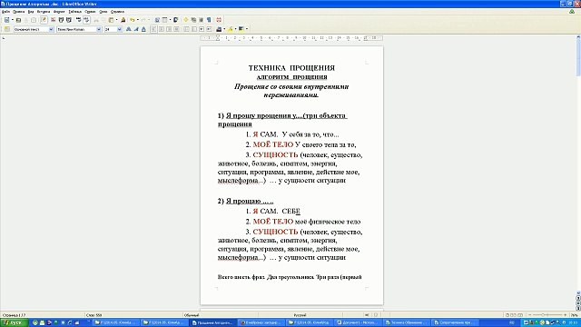Click the red Help icon at the toolbar end
This screenshot has width=581, height=327.
(x=219, y=20)
